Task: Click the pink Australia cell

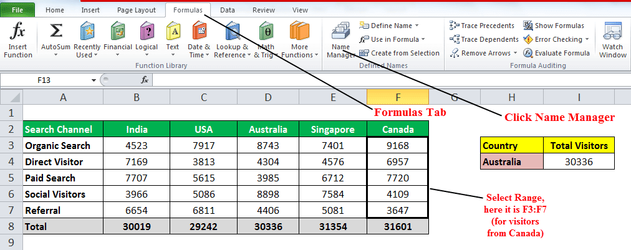Action: click(x=511, y=161)
